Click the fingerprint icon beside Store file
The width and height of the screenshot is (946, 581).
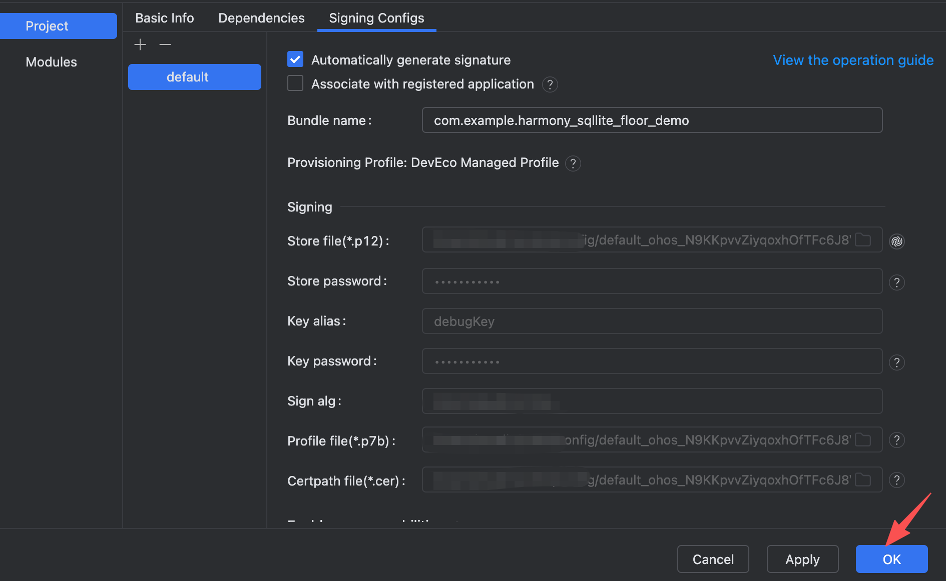896,241
